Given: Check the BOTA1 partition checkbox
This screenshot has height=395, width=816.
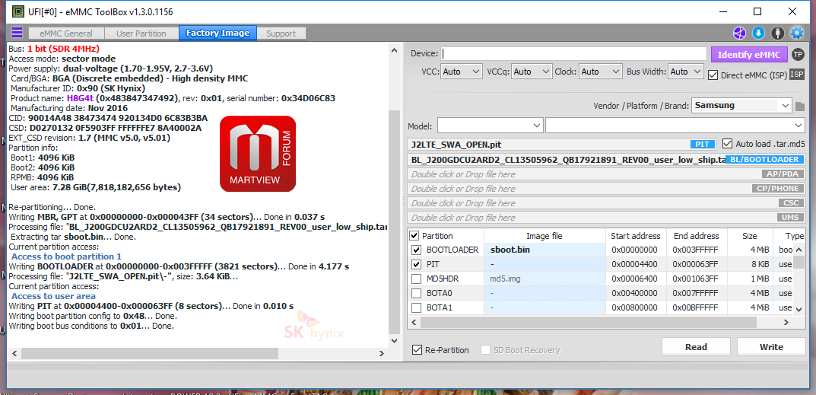Looking at the screenshot, I should [416, 307].
